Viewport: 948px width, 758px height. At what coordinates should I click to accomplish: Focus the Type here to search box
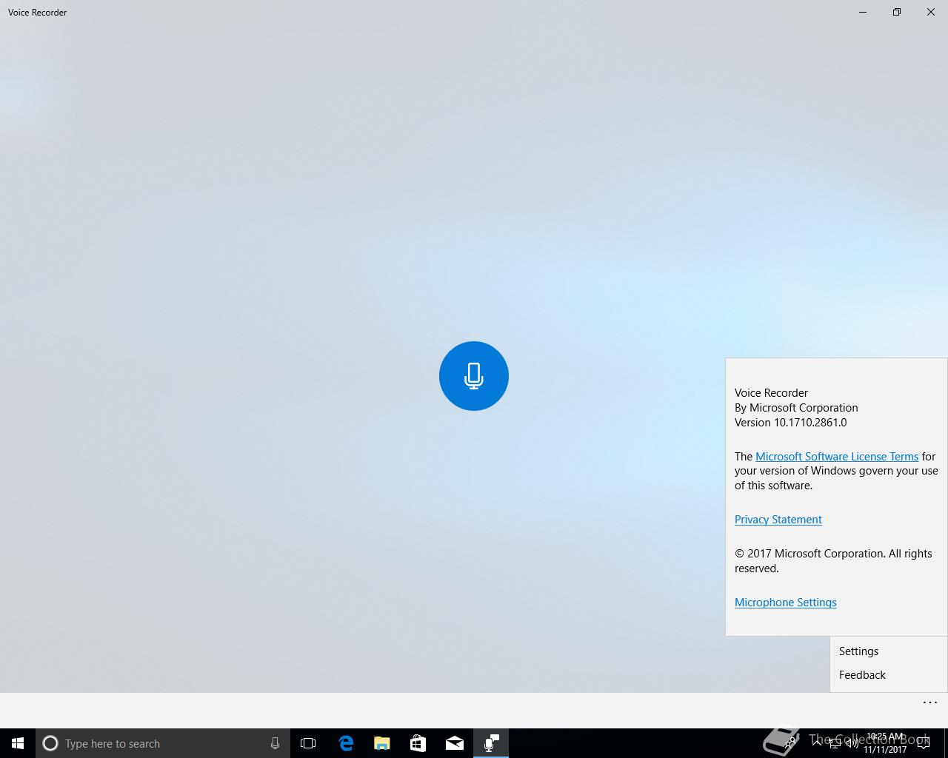tap(161, 743)
